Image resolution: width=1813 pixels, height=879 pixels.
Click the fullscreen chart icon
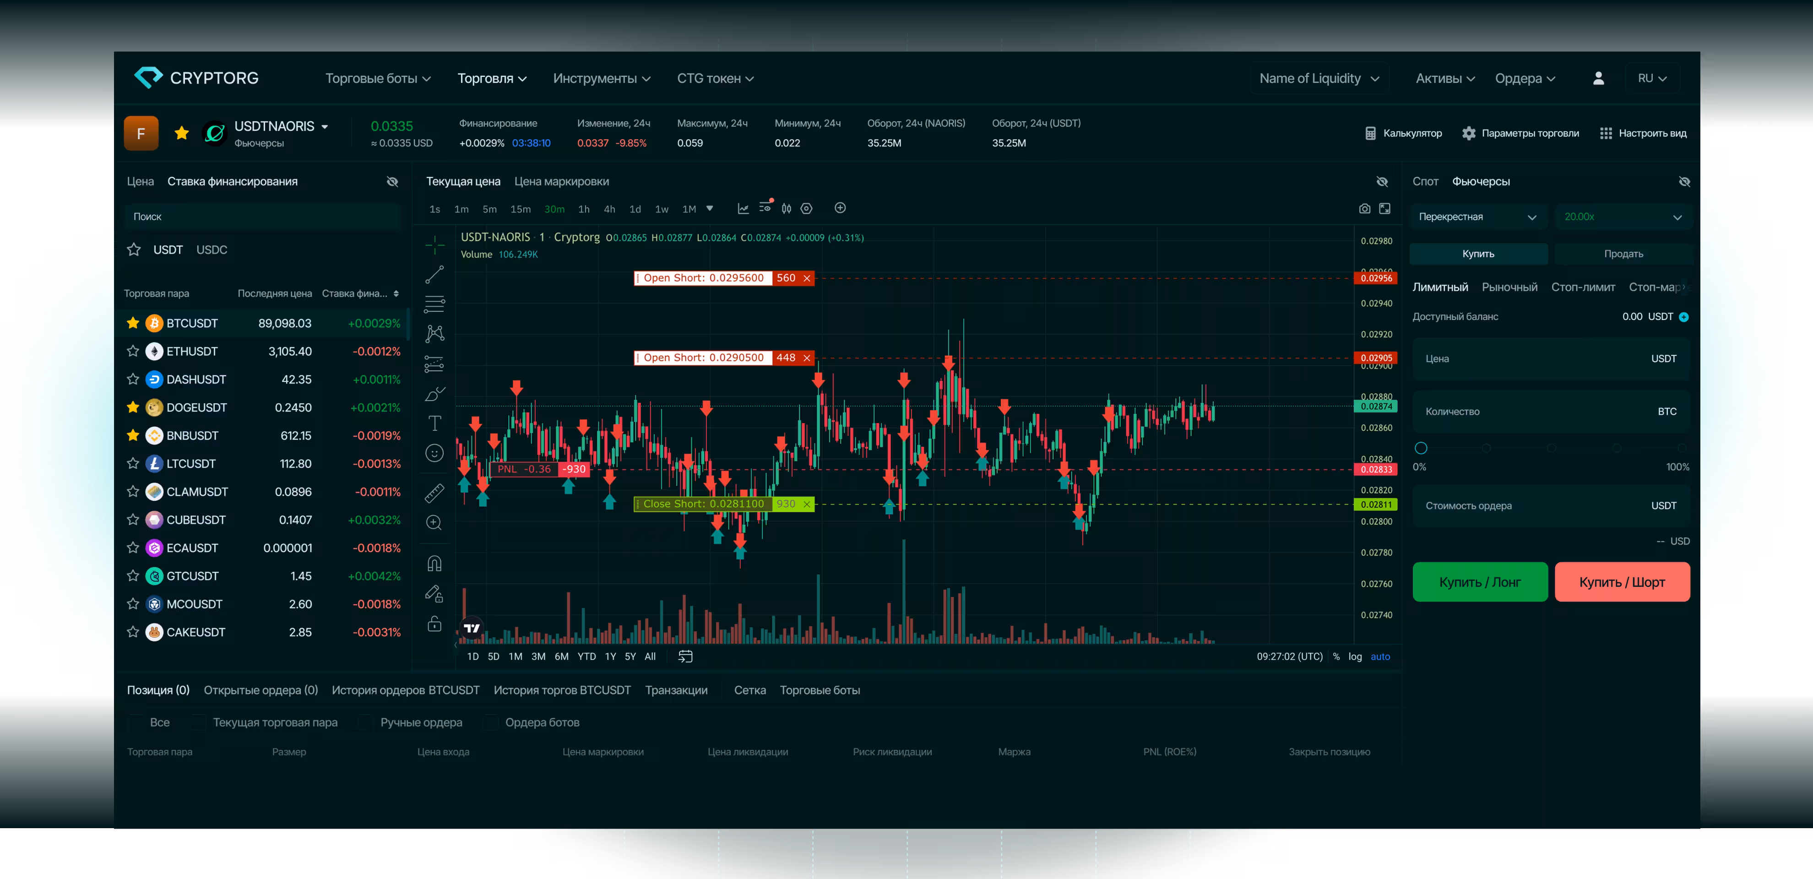[1384, 208]
